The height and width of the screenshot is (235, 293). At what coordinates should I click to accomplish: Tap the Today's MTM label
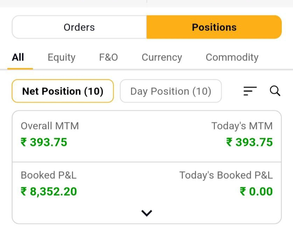[x=242, y=126]
